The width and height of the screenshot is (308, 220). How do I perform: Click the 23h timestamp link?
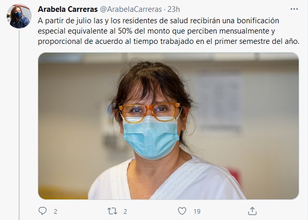pos(174,9)
